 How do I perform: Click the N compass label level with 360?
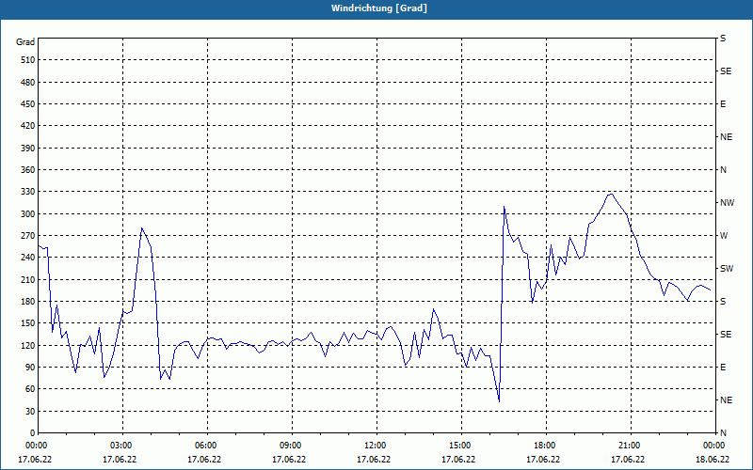click(723, 170)
